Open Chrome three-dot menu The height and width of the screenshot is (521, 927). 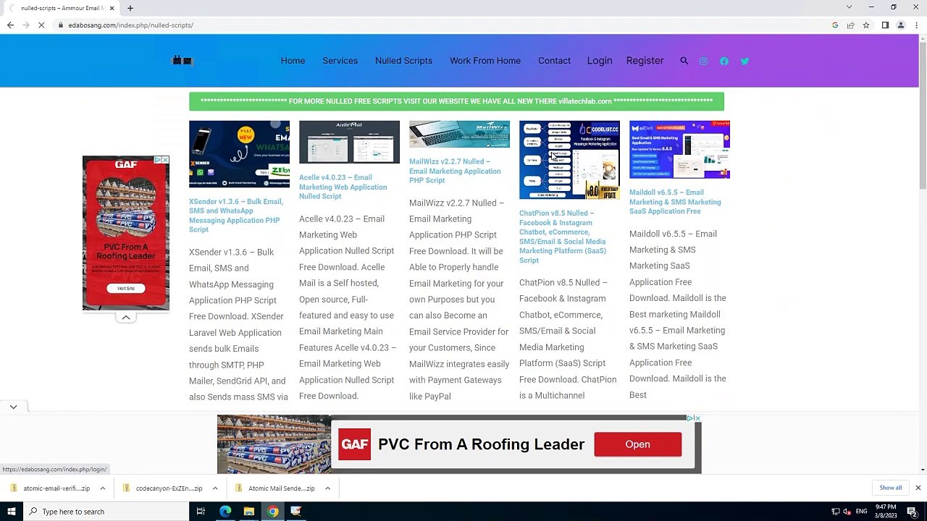tap(916, 25)
